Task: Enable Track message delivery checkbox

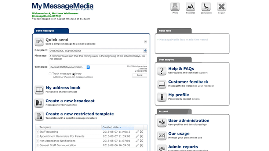Action: coord(50,74)
